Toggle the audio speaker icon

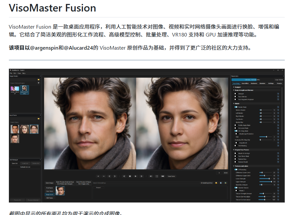151,176
